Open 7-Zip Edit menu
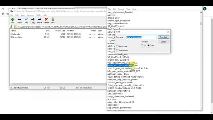This screenshot has height=120, width=213. click(x=17, y=15)
